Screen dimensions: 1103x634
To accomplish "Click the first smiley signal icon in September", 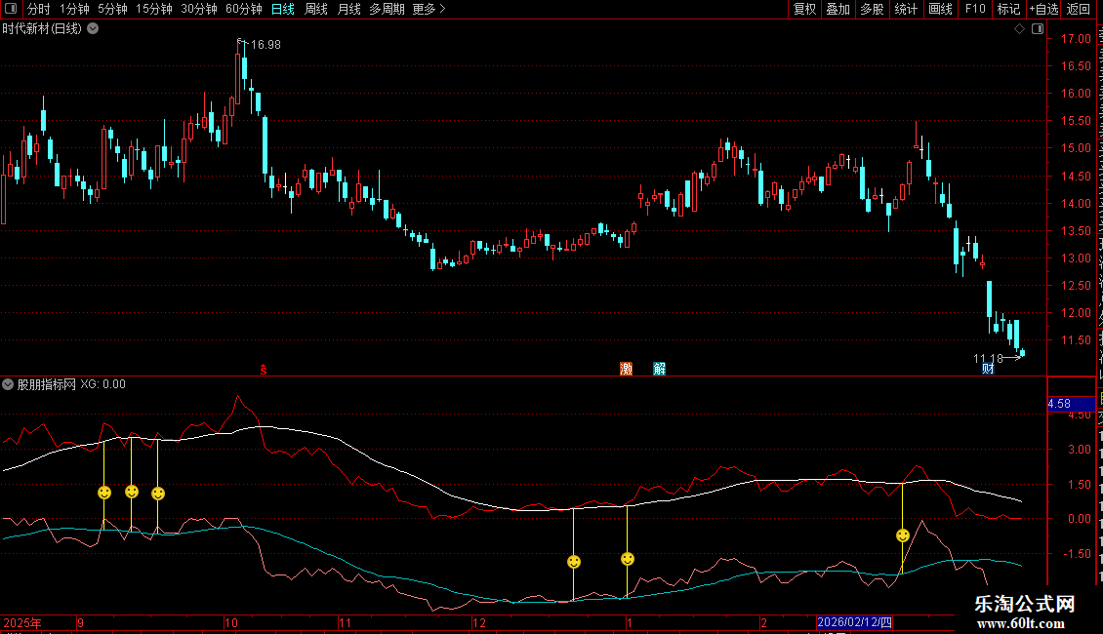I will 104,493.
